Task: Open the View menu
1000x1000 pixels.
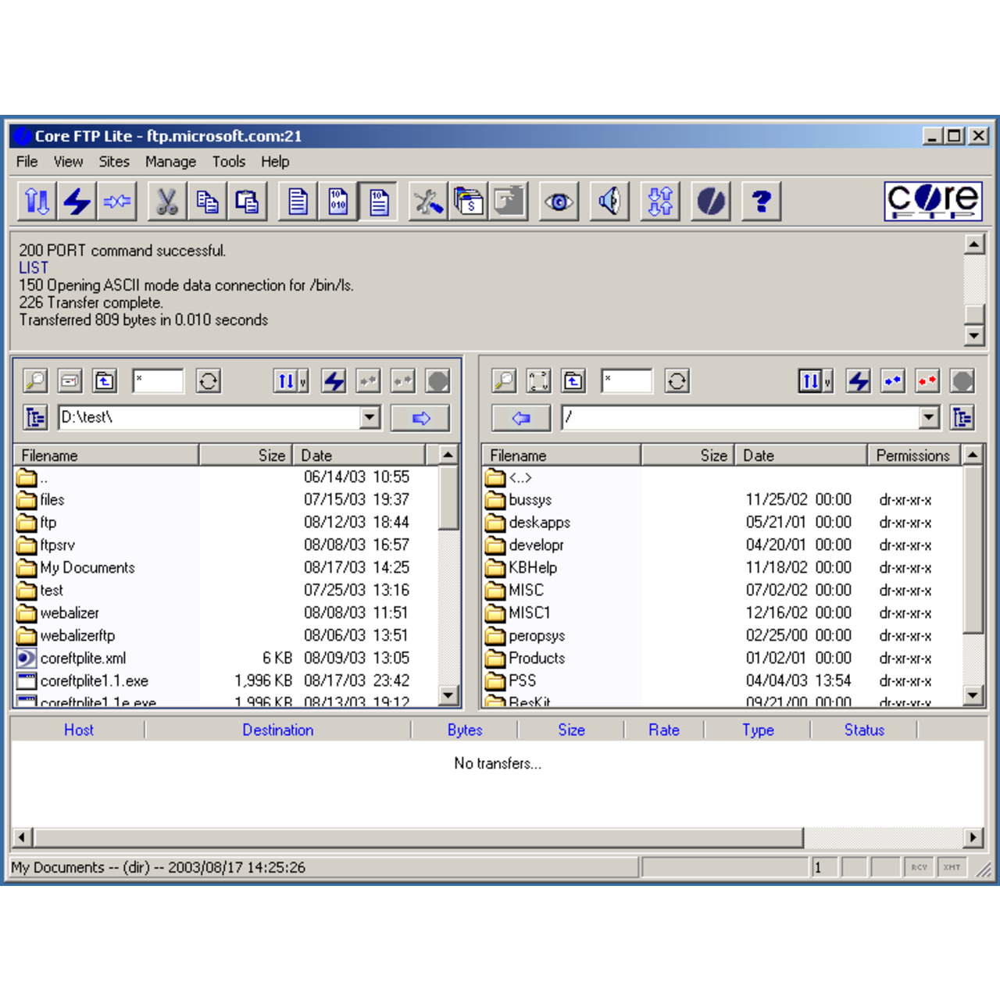Action: (68, 162)
